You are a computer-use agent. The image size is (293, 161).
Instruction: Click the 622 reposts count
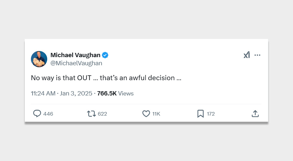(x=102, y=114)
